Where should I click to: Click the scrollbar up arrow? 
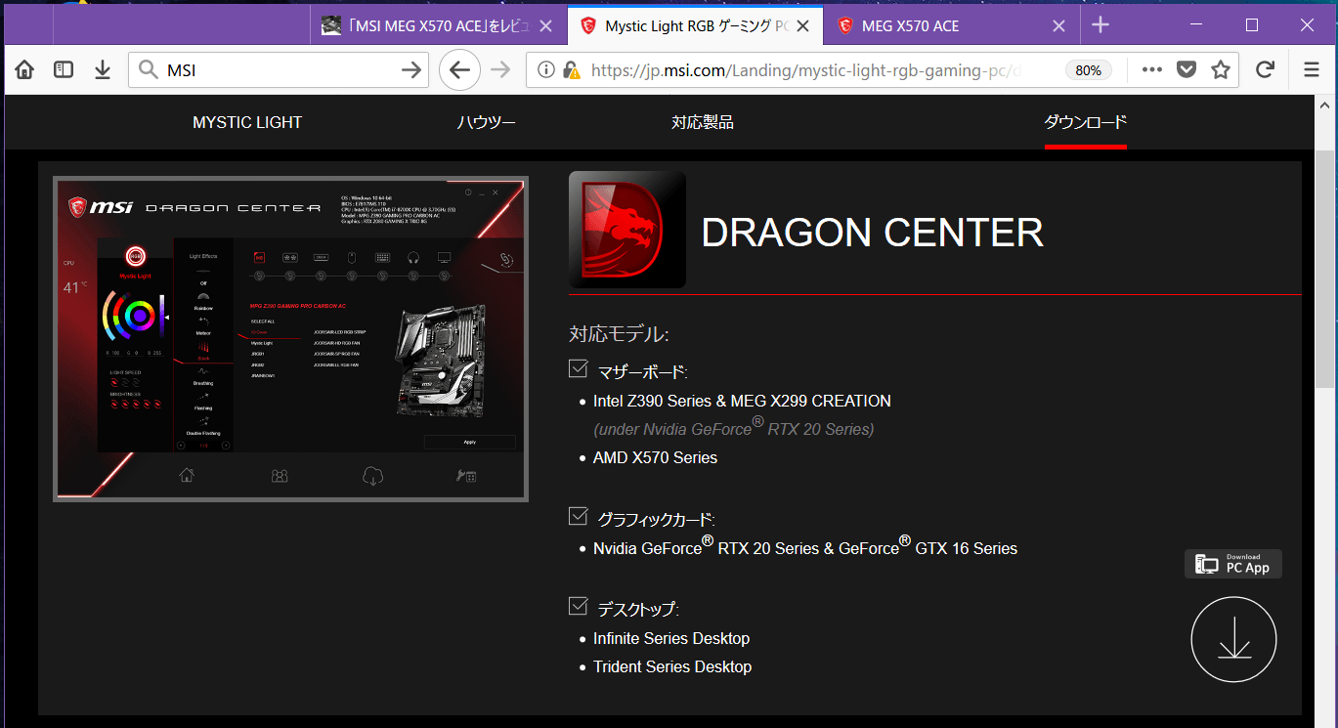click(x=1325, y=105)
